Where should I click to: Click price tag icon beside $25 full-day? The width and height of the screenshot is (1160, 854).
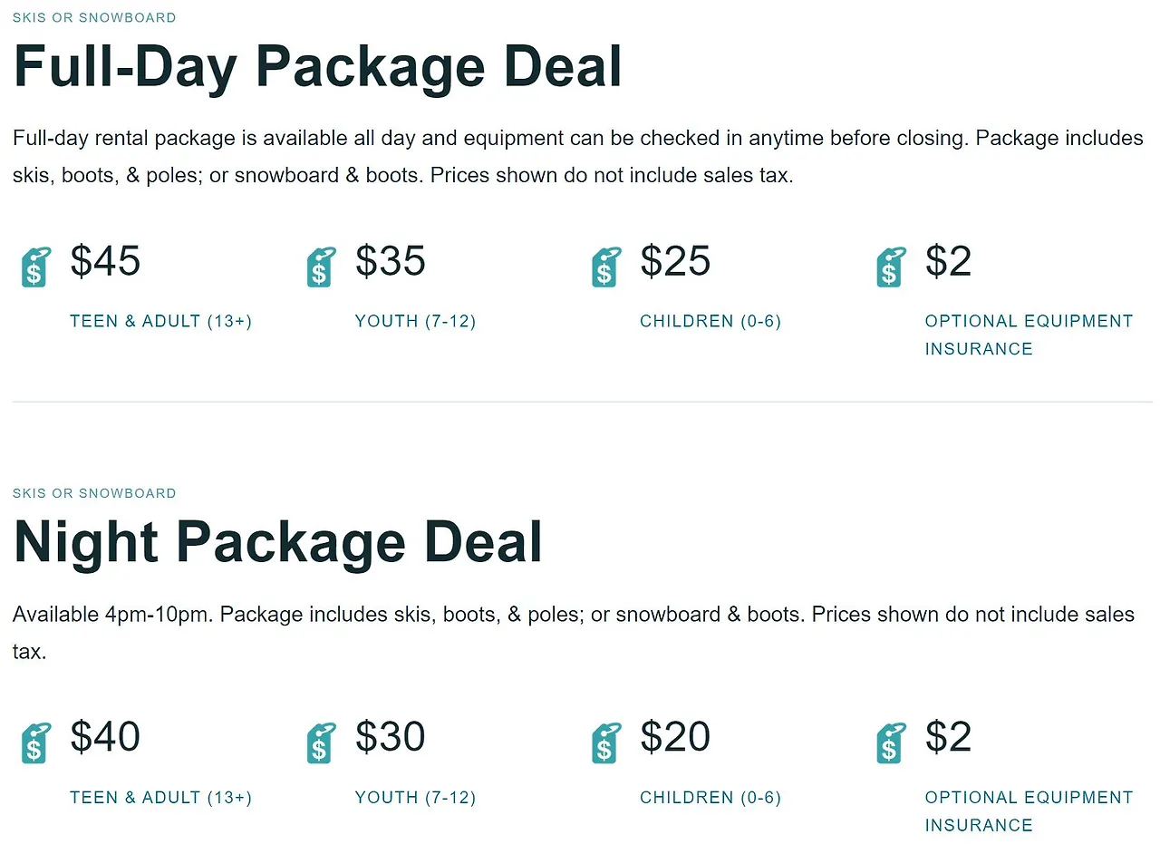pos(605,267)
